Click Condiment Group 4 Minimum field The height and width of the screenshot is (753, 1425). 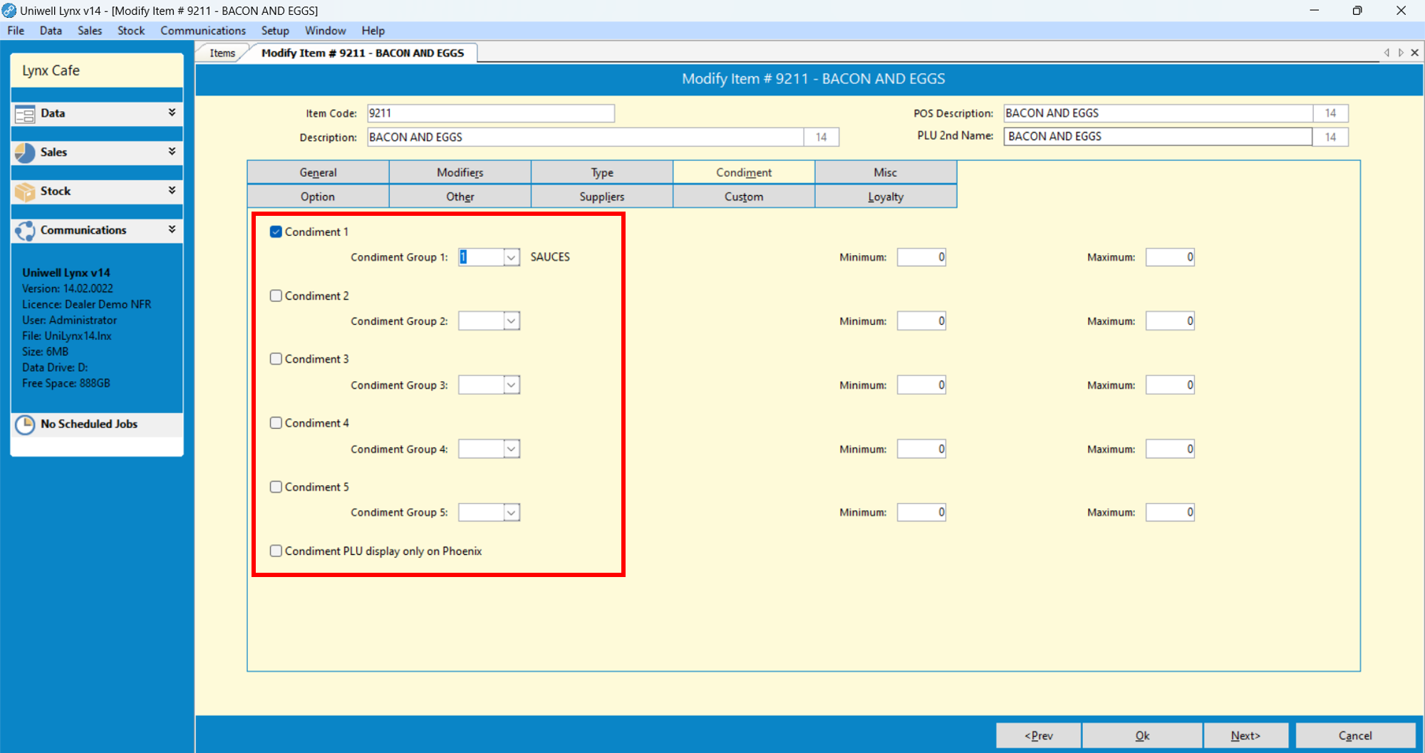[x=921, y=449]
